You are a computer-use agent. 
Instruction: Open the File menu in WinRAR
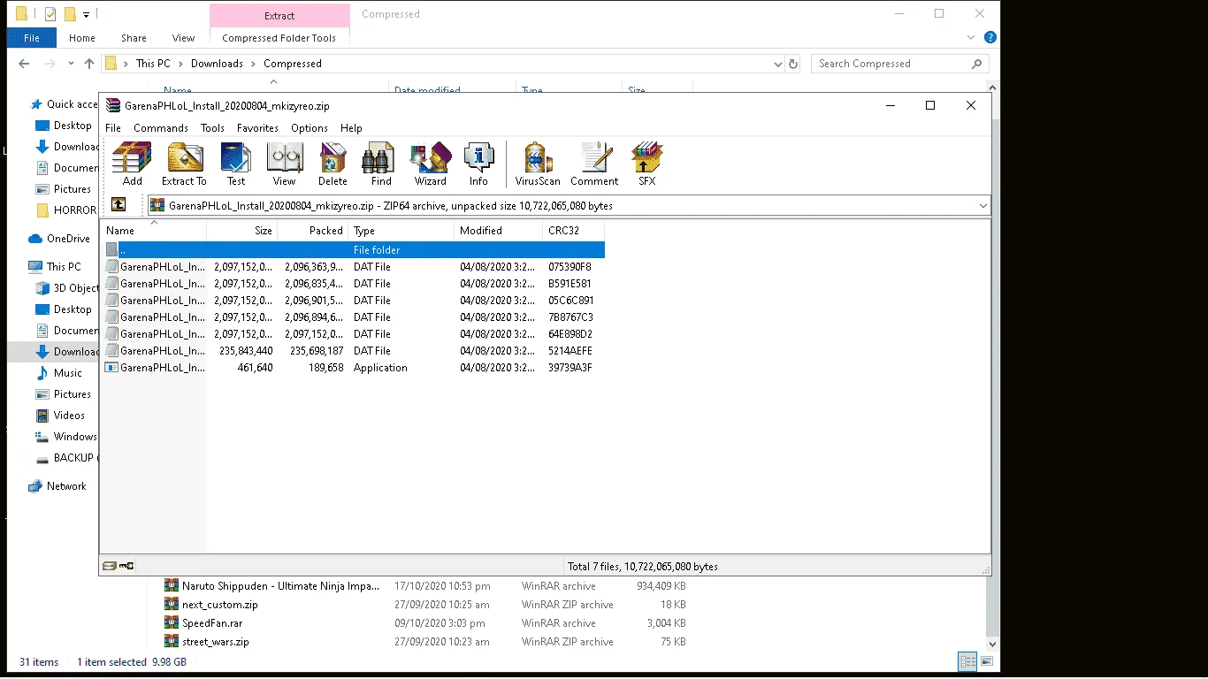(x=113, y=128)
